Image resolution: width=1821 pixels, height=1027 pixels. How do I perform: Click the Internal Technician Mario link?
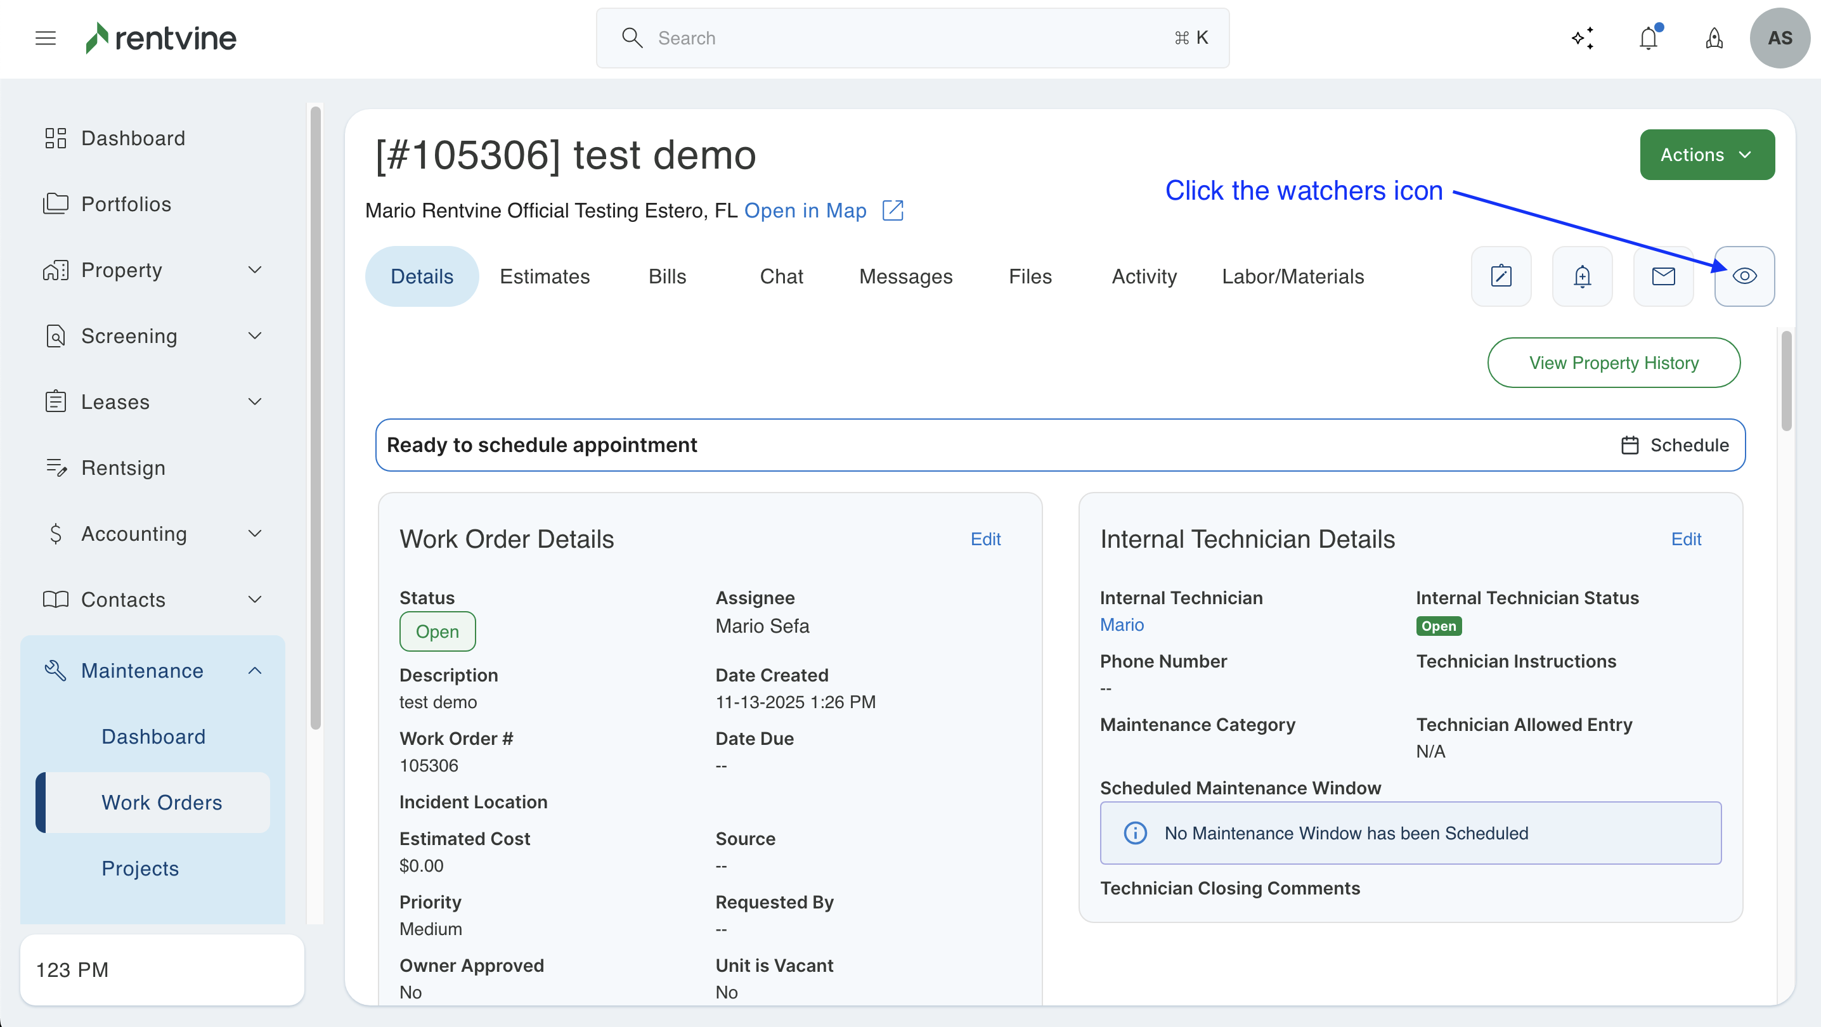tap(1121, 625)
